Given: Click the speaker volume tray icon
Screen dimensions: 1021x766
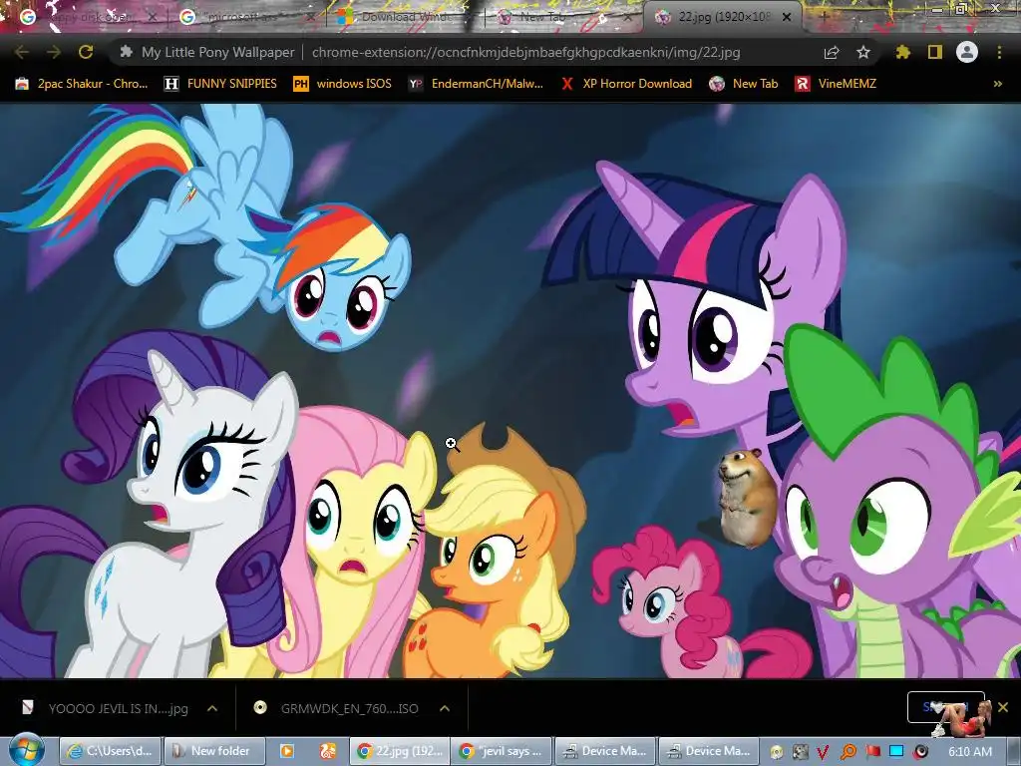Looking at the screenshot, I should click(x=920, y=752).
